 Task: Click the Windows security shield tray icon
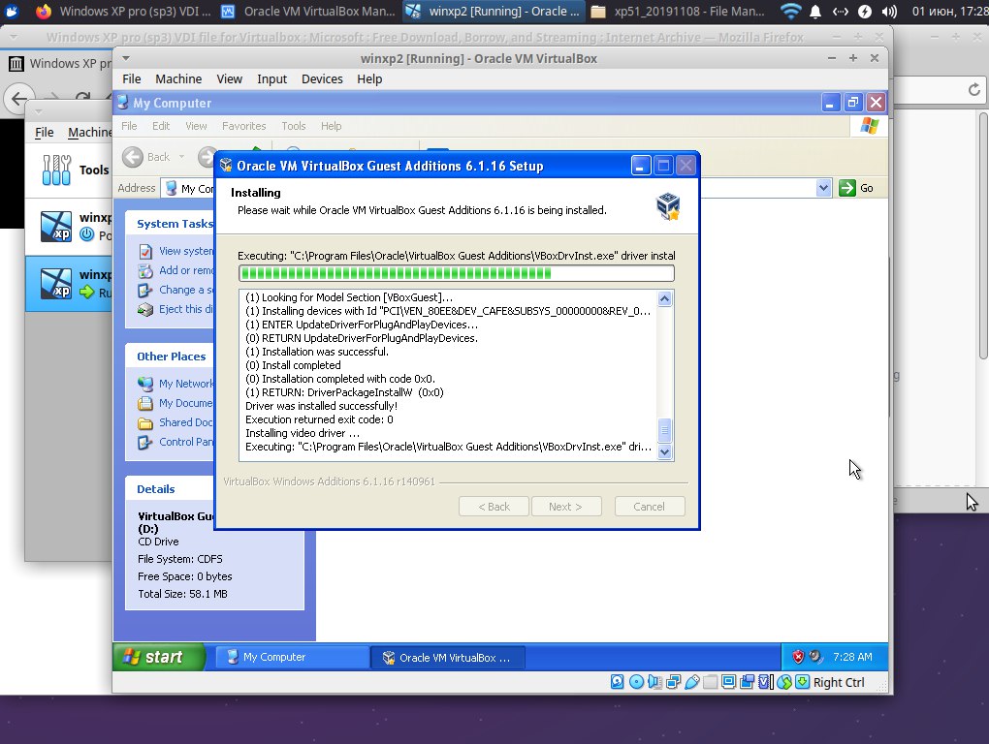(x=798, y=657)
